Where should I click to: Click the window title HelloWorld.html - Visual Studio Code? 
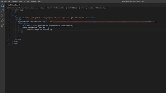(x=133, y=2)
